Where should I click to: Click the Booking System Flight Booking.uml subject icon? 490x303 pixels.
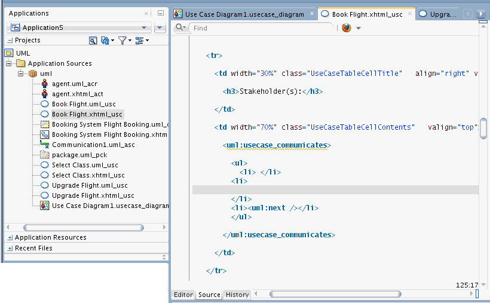(45, 124)
